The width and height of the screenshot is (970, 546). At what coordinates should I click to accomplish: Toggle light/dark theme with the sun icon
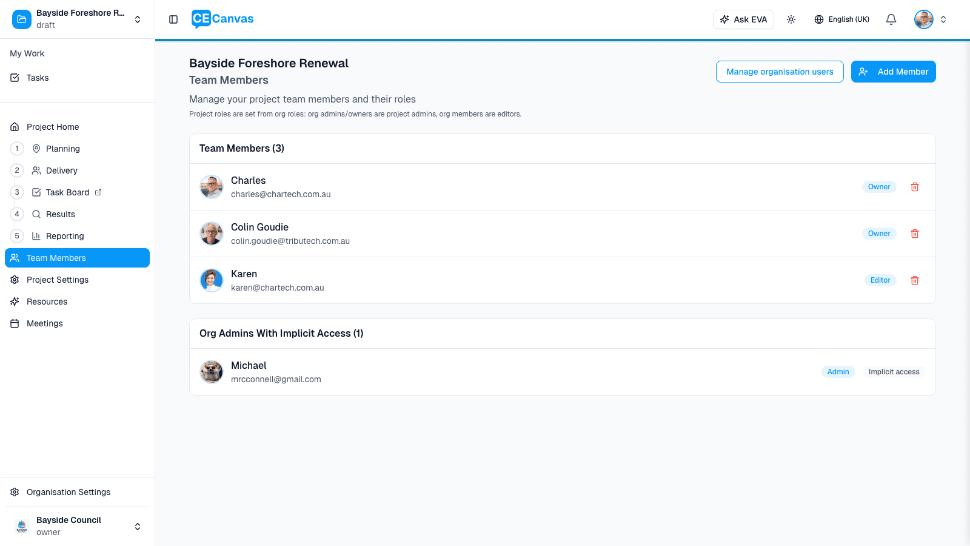click(x=791, y=19)
